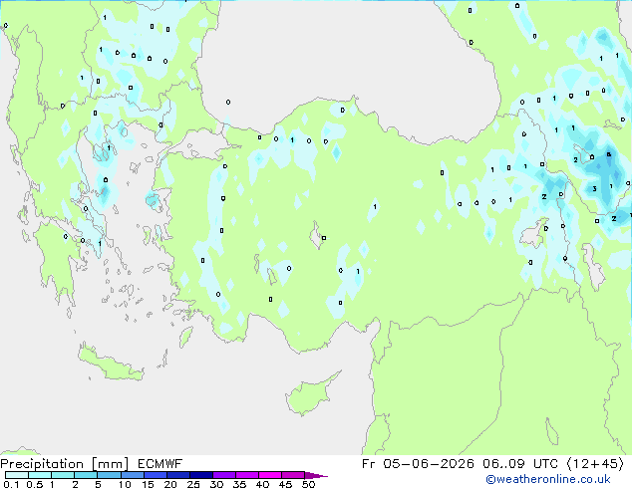632x488 pixels.
Task: Click the "(12+45)" forecast offset text
Action: [595, 464]
